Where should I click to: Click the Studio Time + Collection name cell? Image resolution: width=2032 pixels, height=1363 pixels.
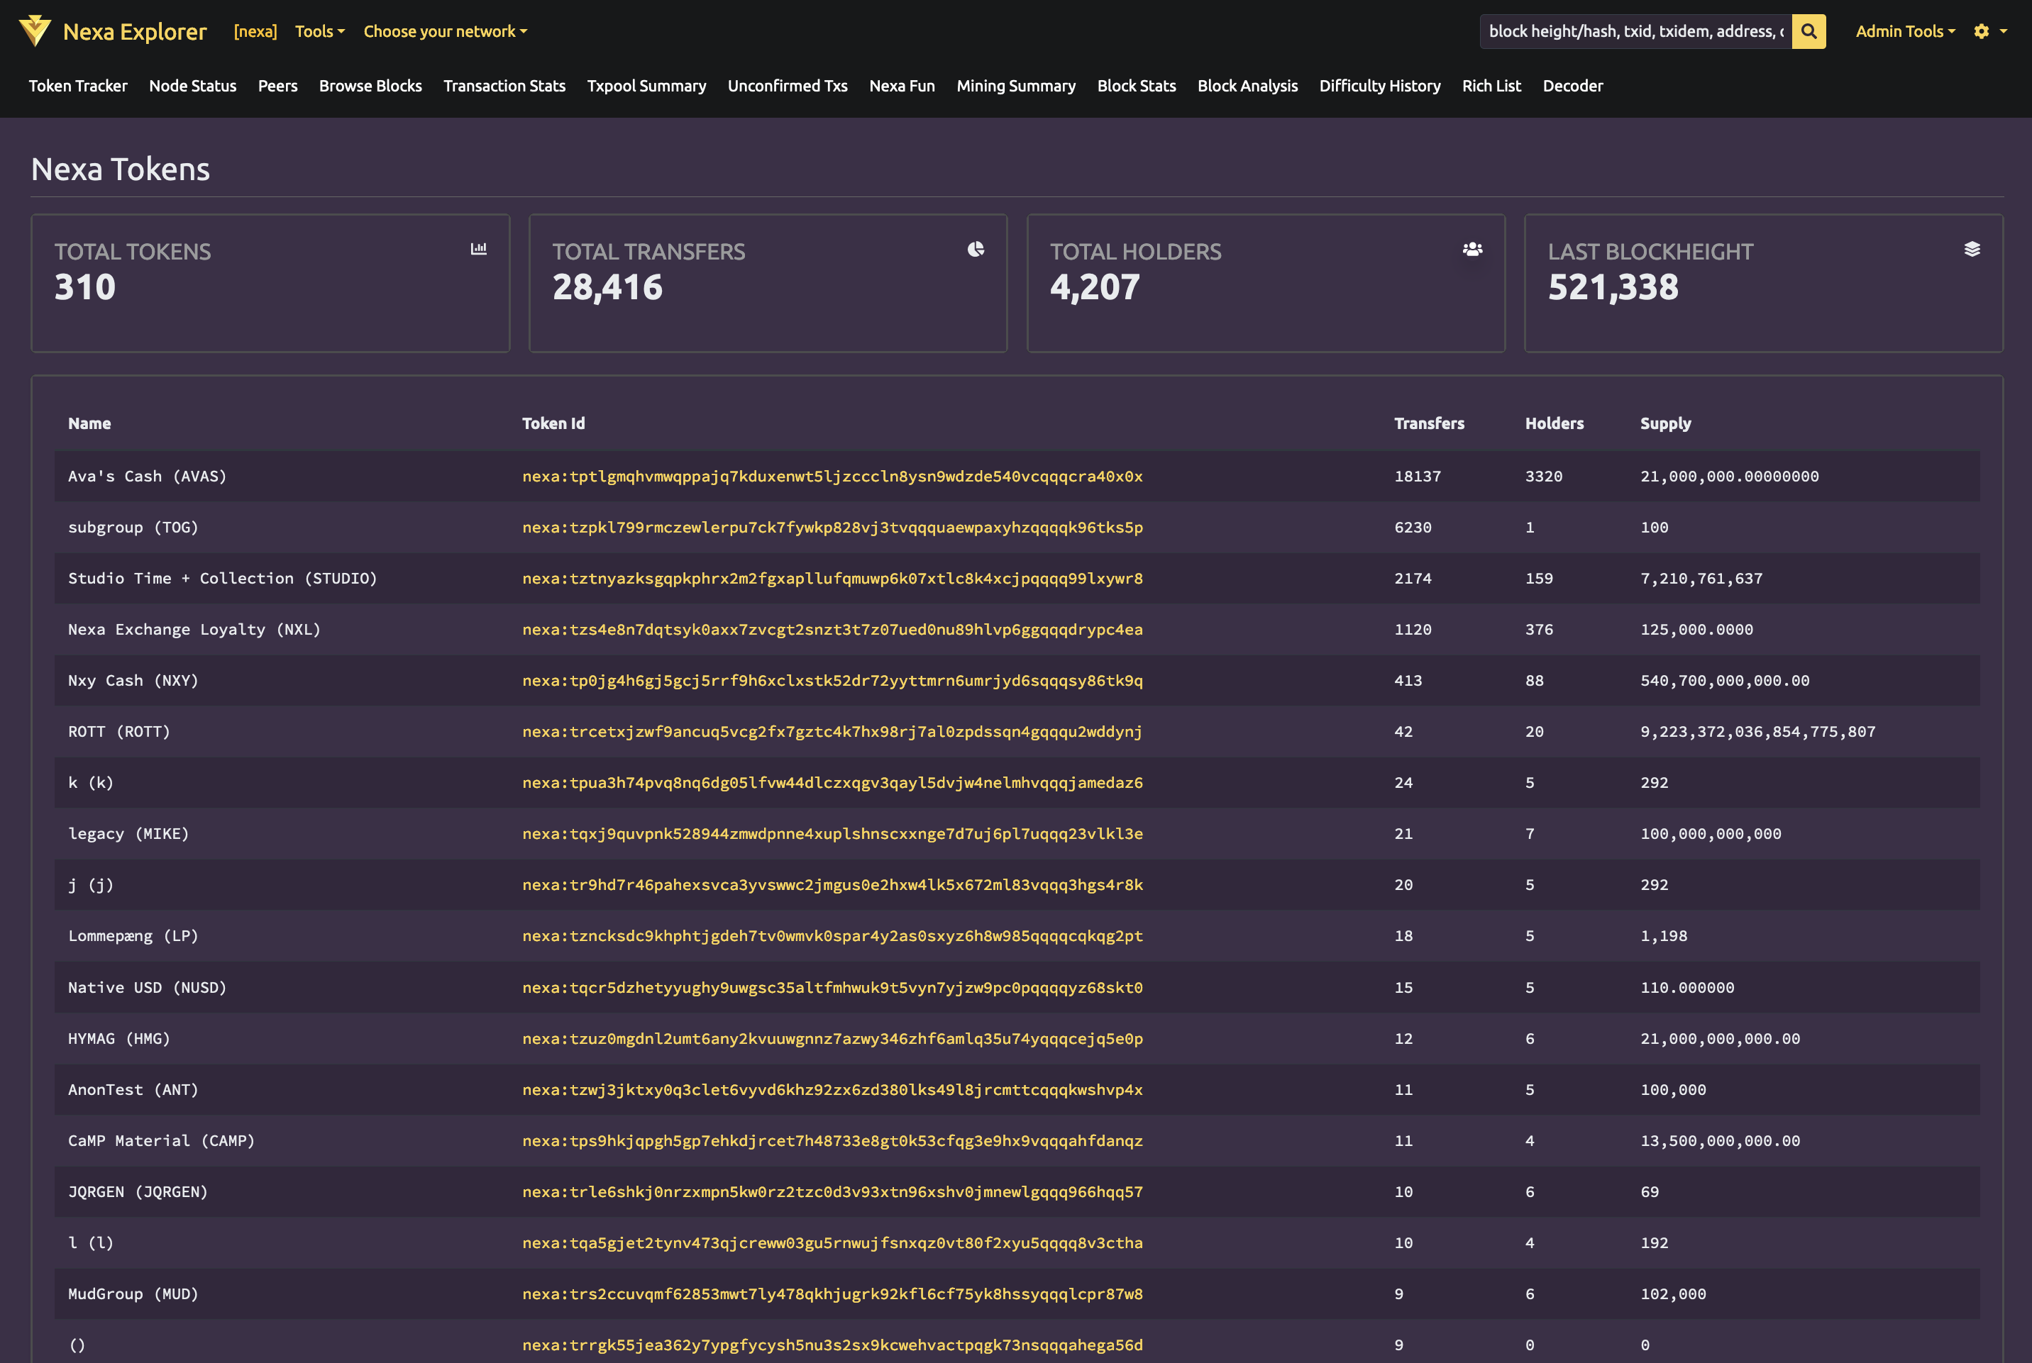coord(223,579)
